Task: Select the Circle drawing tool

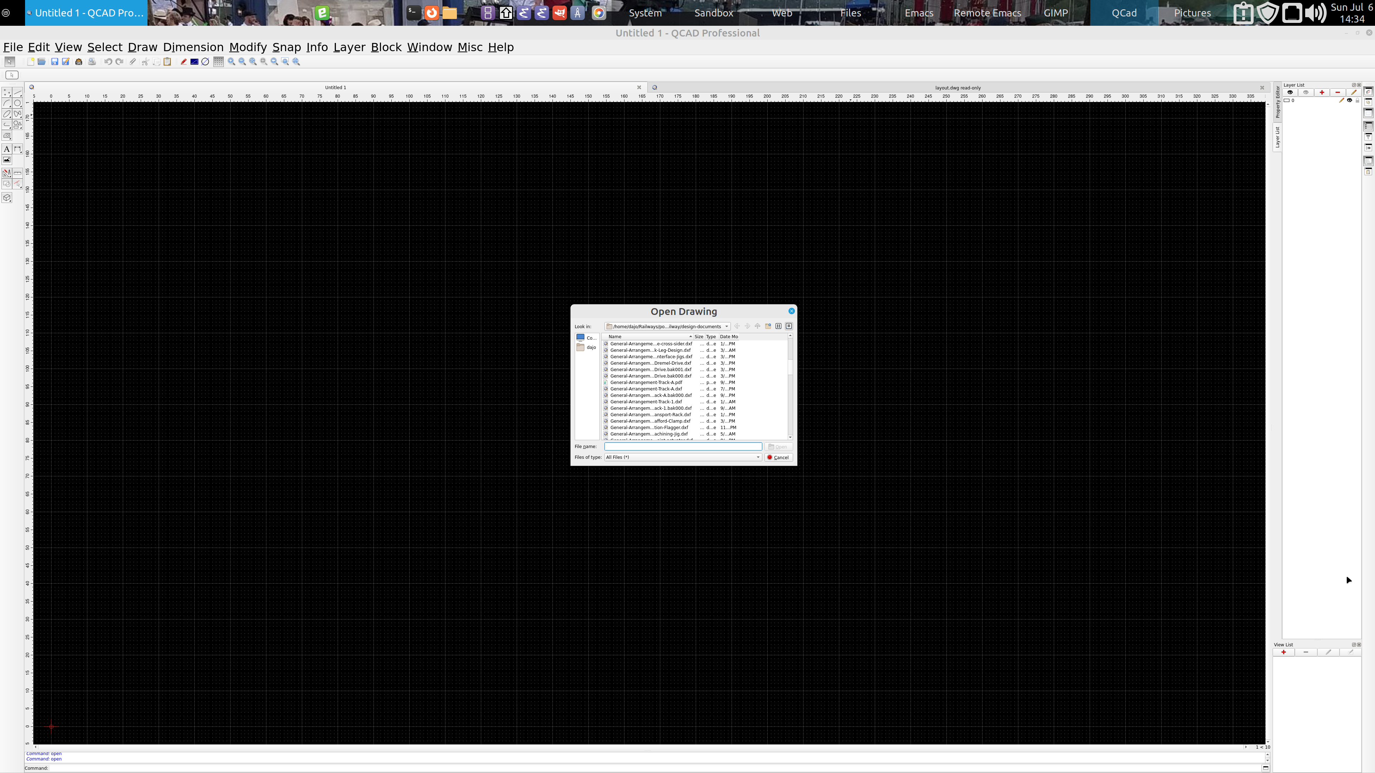Action: point(17,103)
